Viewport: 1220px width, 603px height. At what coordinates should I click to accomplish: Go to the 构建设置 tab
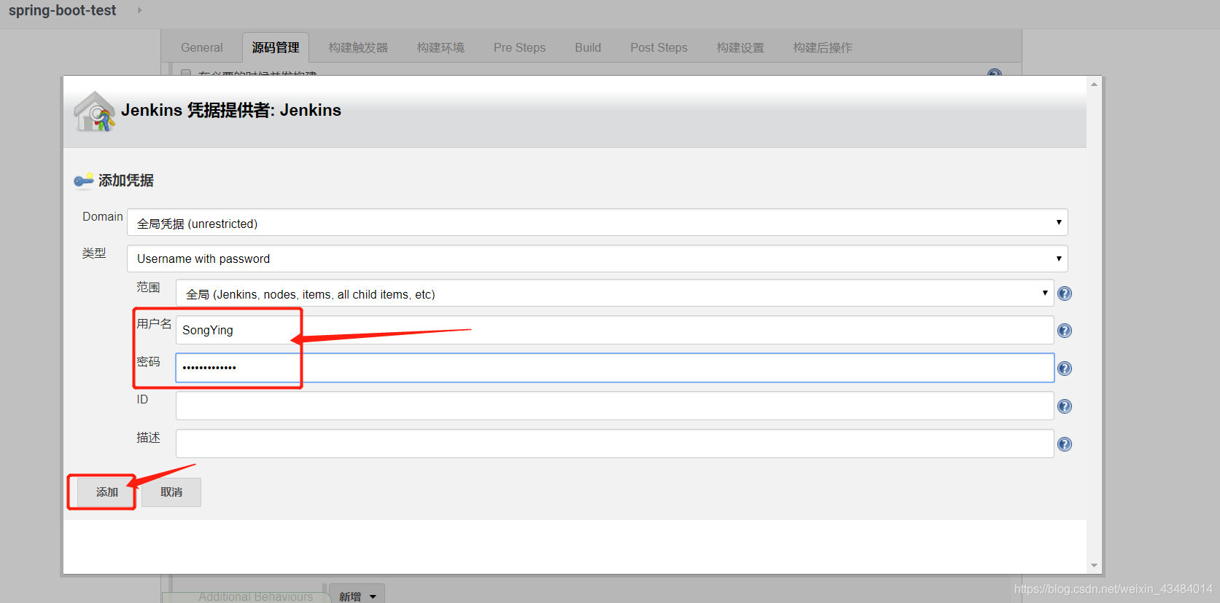[740, 47]
